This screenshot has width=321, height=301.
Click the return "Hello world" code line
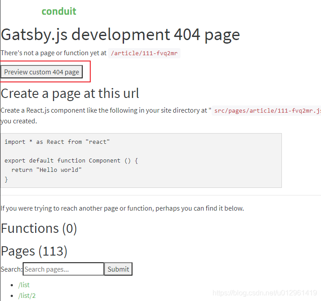tap(47, 170)
